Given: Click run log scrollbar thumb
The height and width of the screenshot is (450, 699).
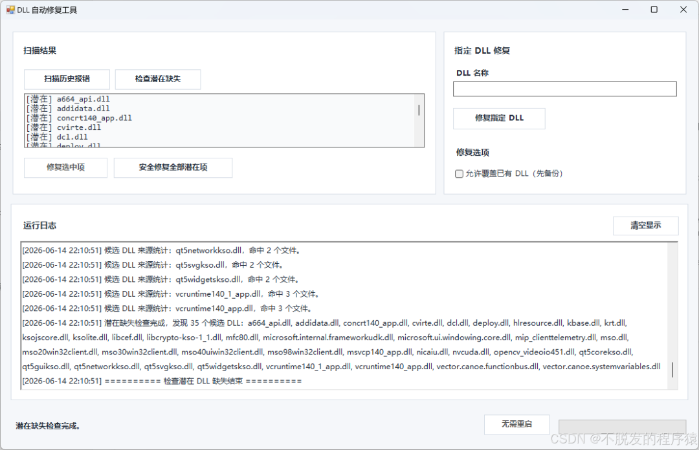Looking at the screenshot, I should (x=672, y=370).
